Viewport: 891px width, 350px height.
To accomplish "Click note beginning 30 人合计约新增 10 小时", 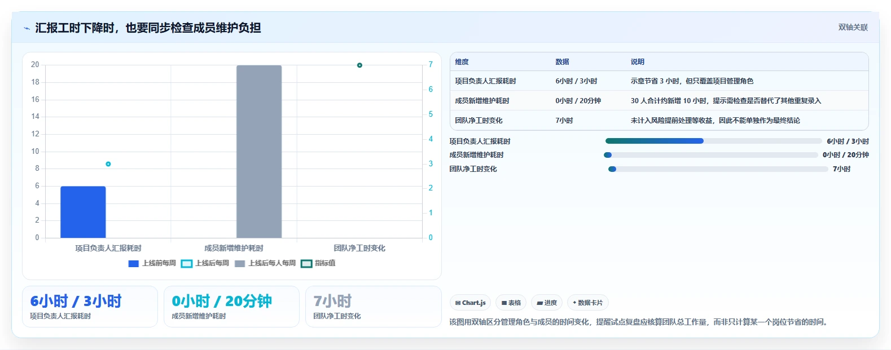I will point(726,101).
